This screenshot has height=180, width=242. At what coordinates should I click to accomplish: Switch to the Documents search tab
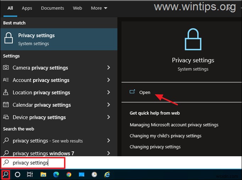(x=53, y=8)
